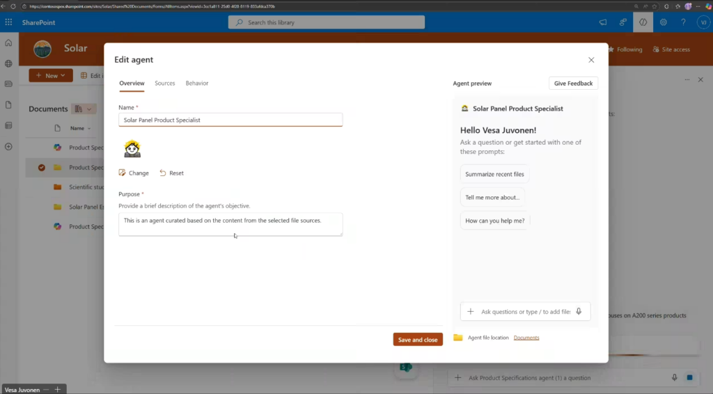Click the Settings gear in the header

pyautogui.click(x=663, y=22)
